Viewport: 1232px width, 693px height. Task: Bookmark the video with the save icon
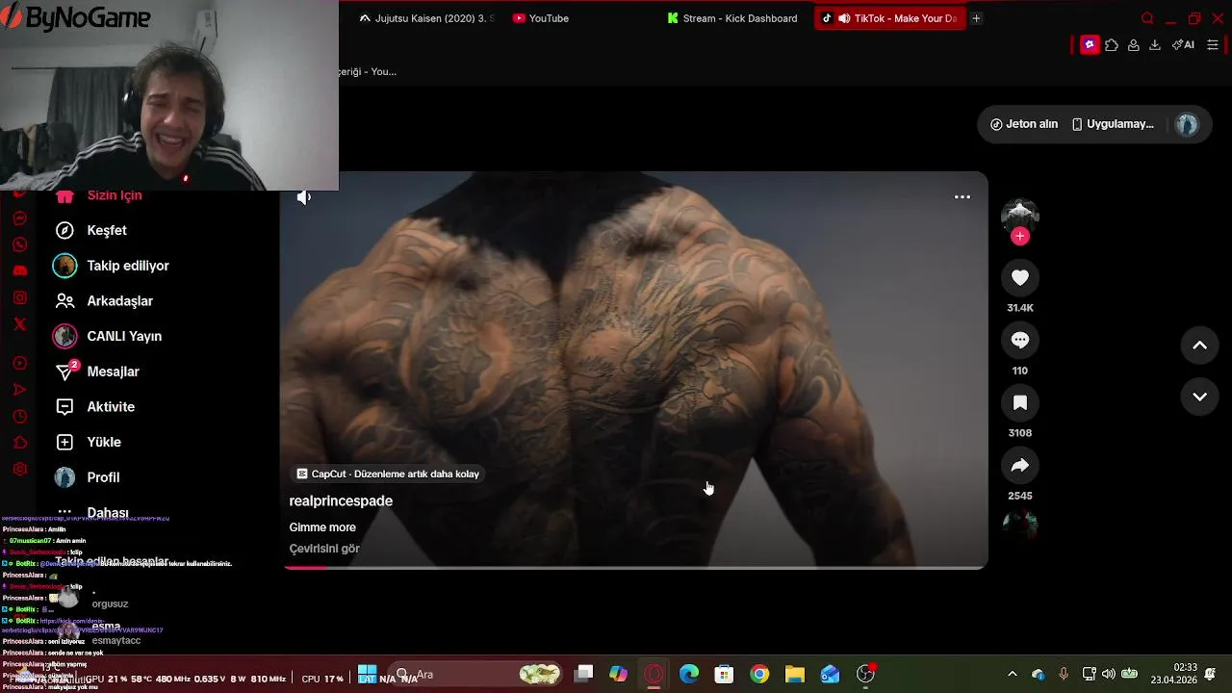1020,402
